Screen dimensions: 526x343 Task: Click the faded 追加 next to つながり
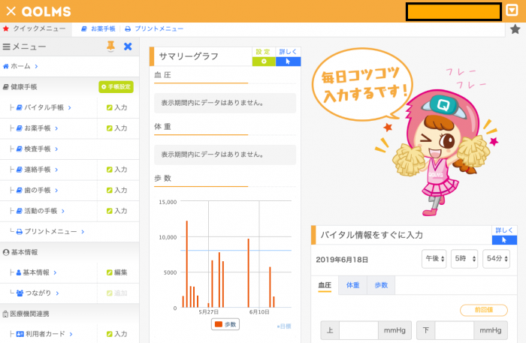tap(116, 293)
